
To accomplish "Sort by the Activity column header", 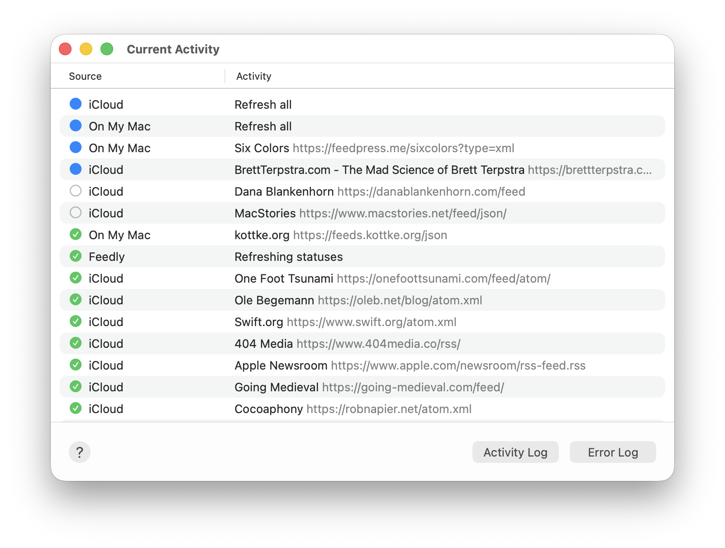I will (x=254, y=76).
